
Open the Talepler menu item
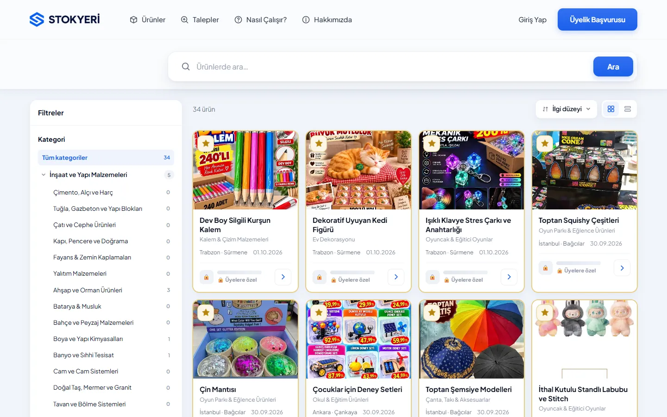(x=200, y=20)
